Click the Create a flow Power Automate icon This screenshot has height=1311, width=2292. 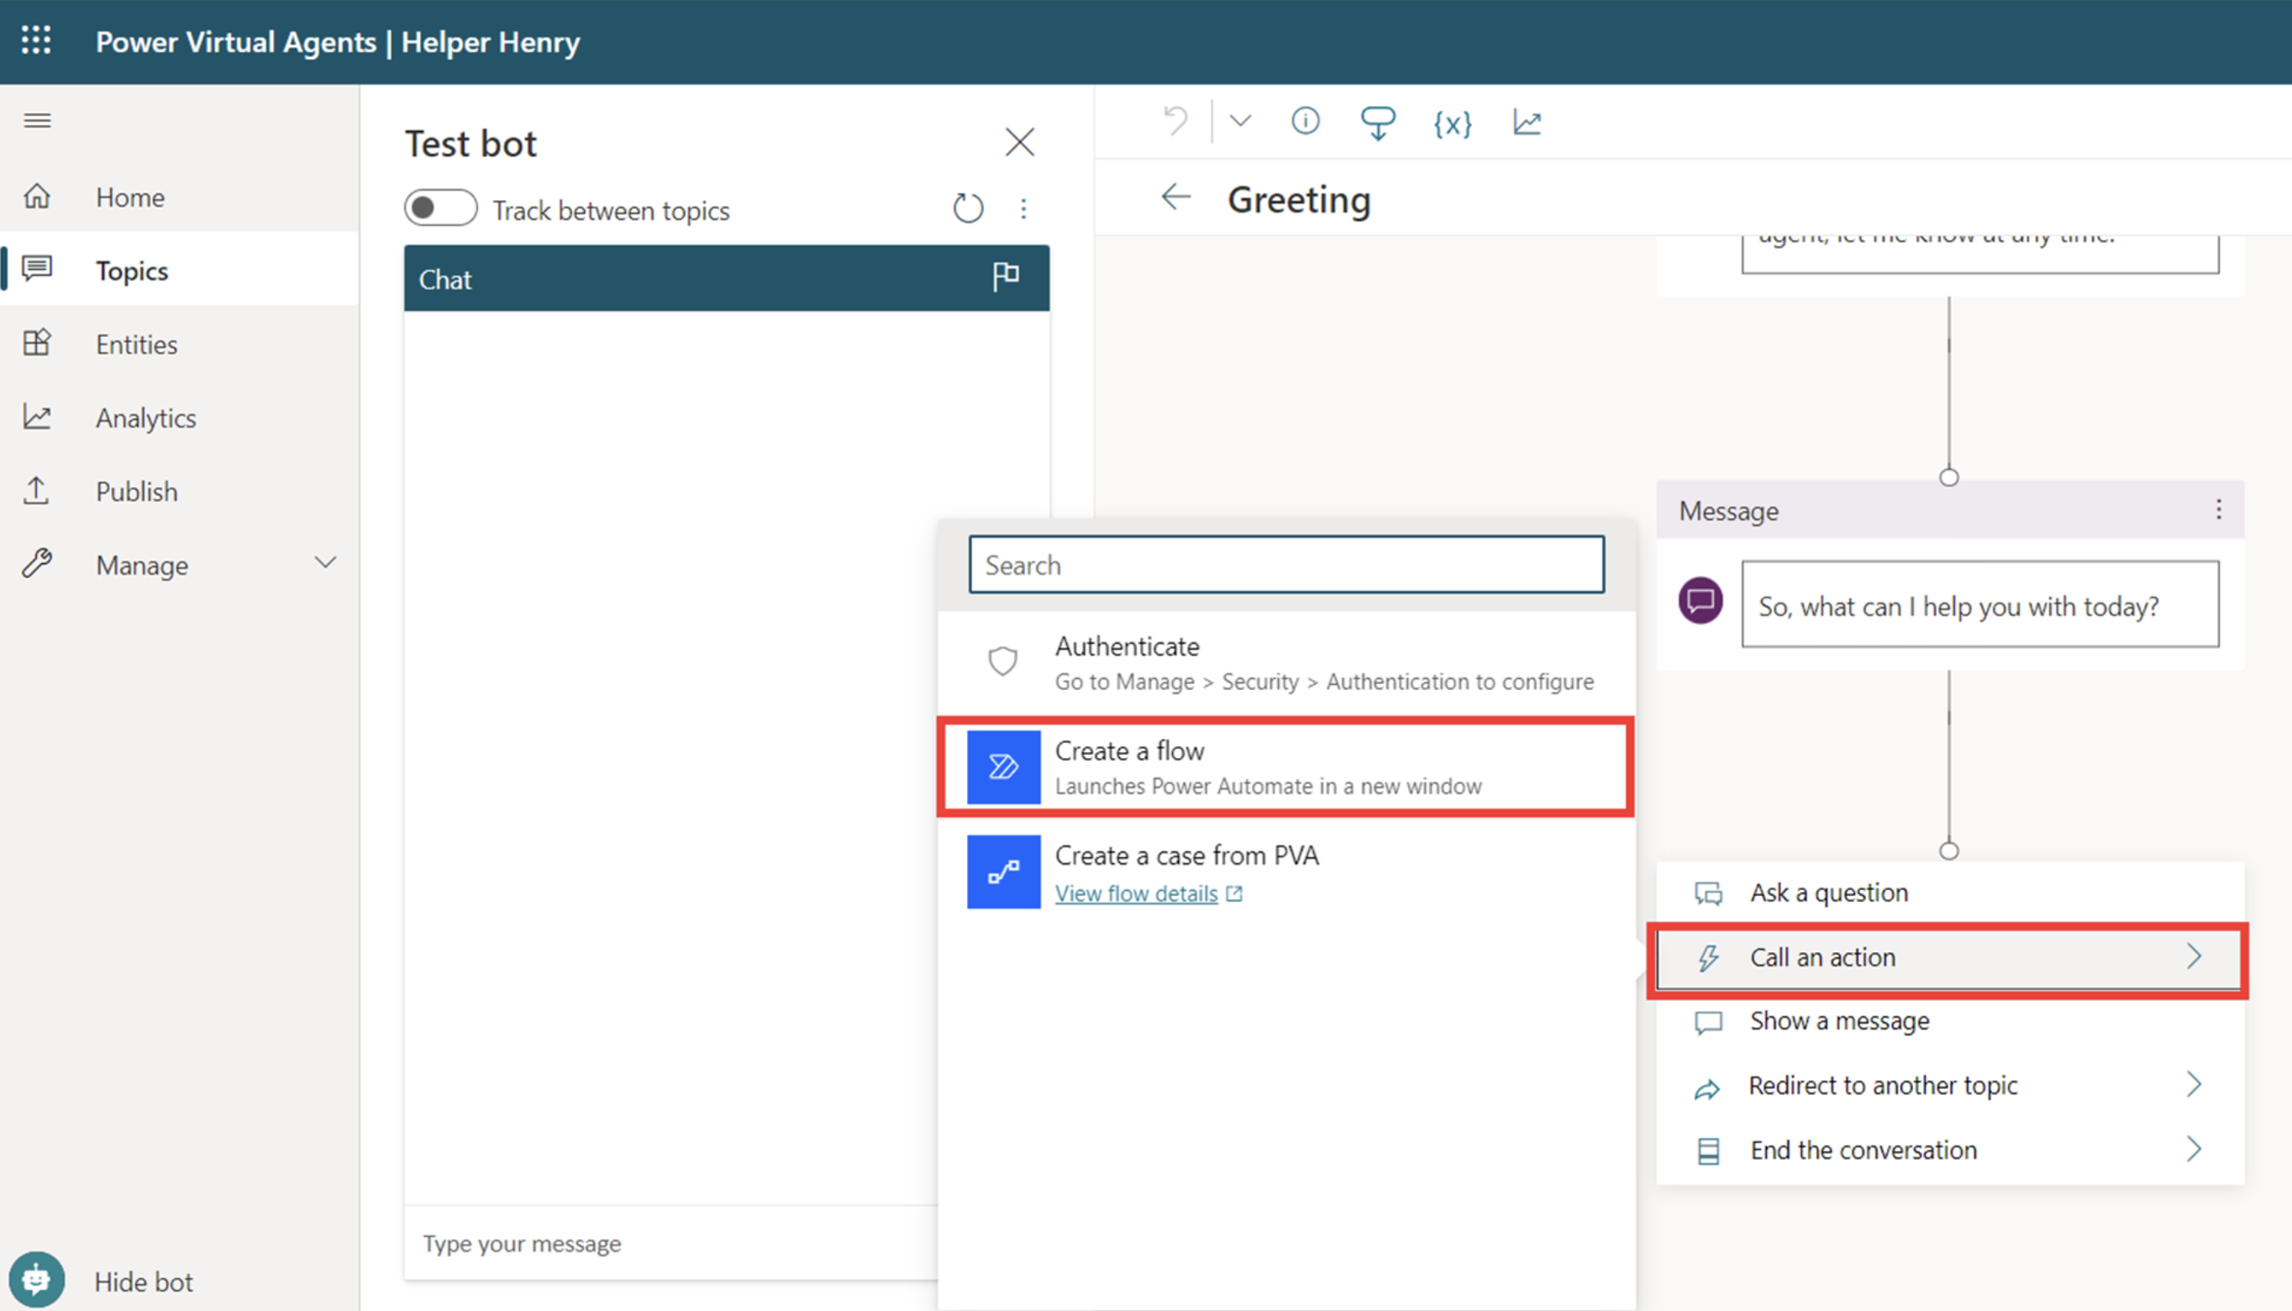1003,767
